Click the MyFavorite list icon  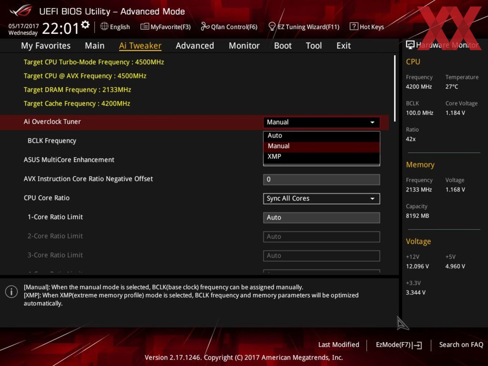point(145,27)
